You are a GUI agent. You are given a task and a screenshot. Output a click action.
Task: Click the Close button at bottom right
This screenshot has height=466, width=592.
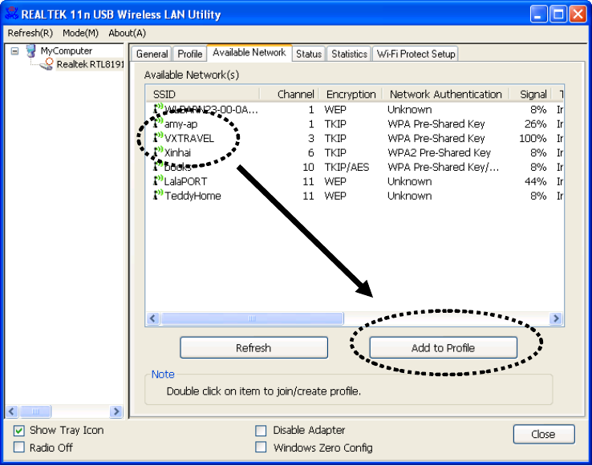(x=544, y=434)
